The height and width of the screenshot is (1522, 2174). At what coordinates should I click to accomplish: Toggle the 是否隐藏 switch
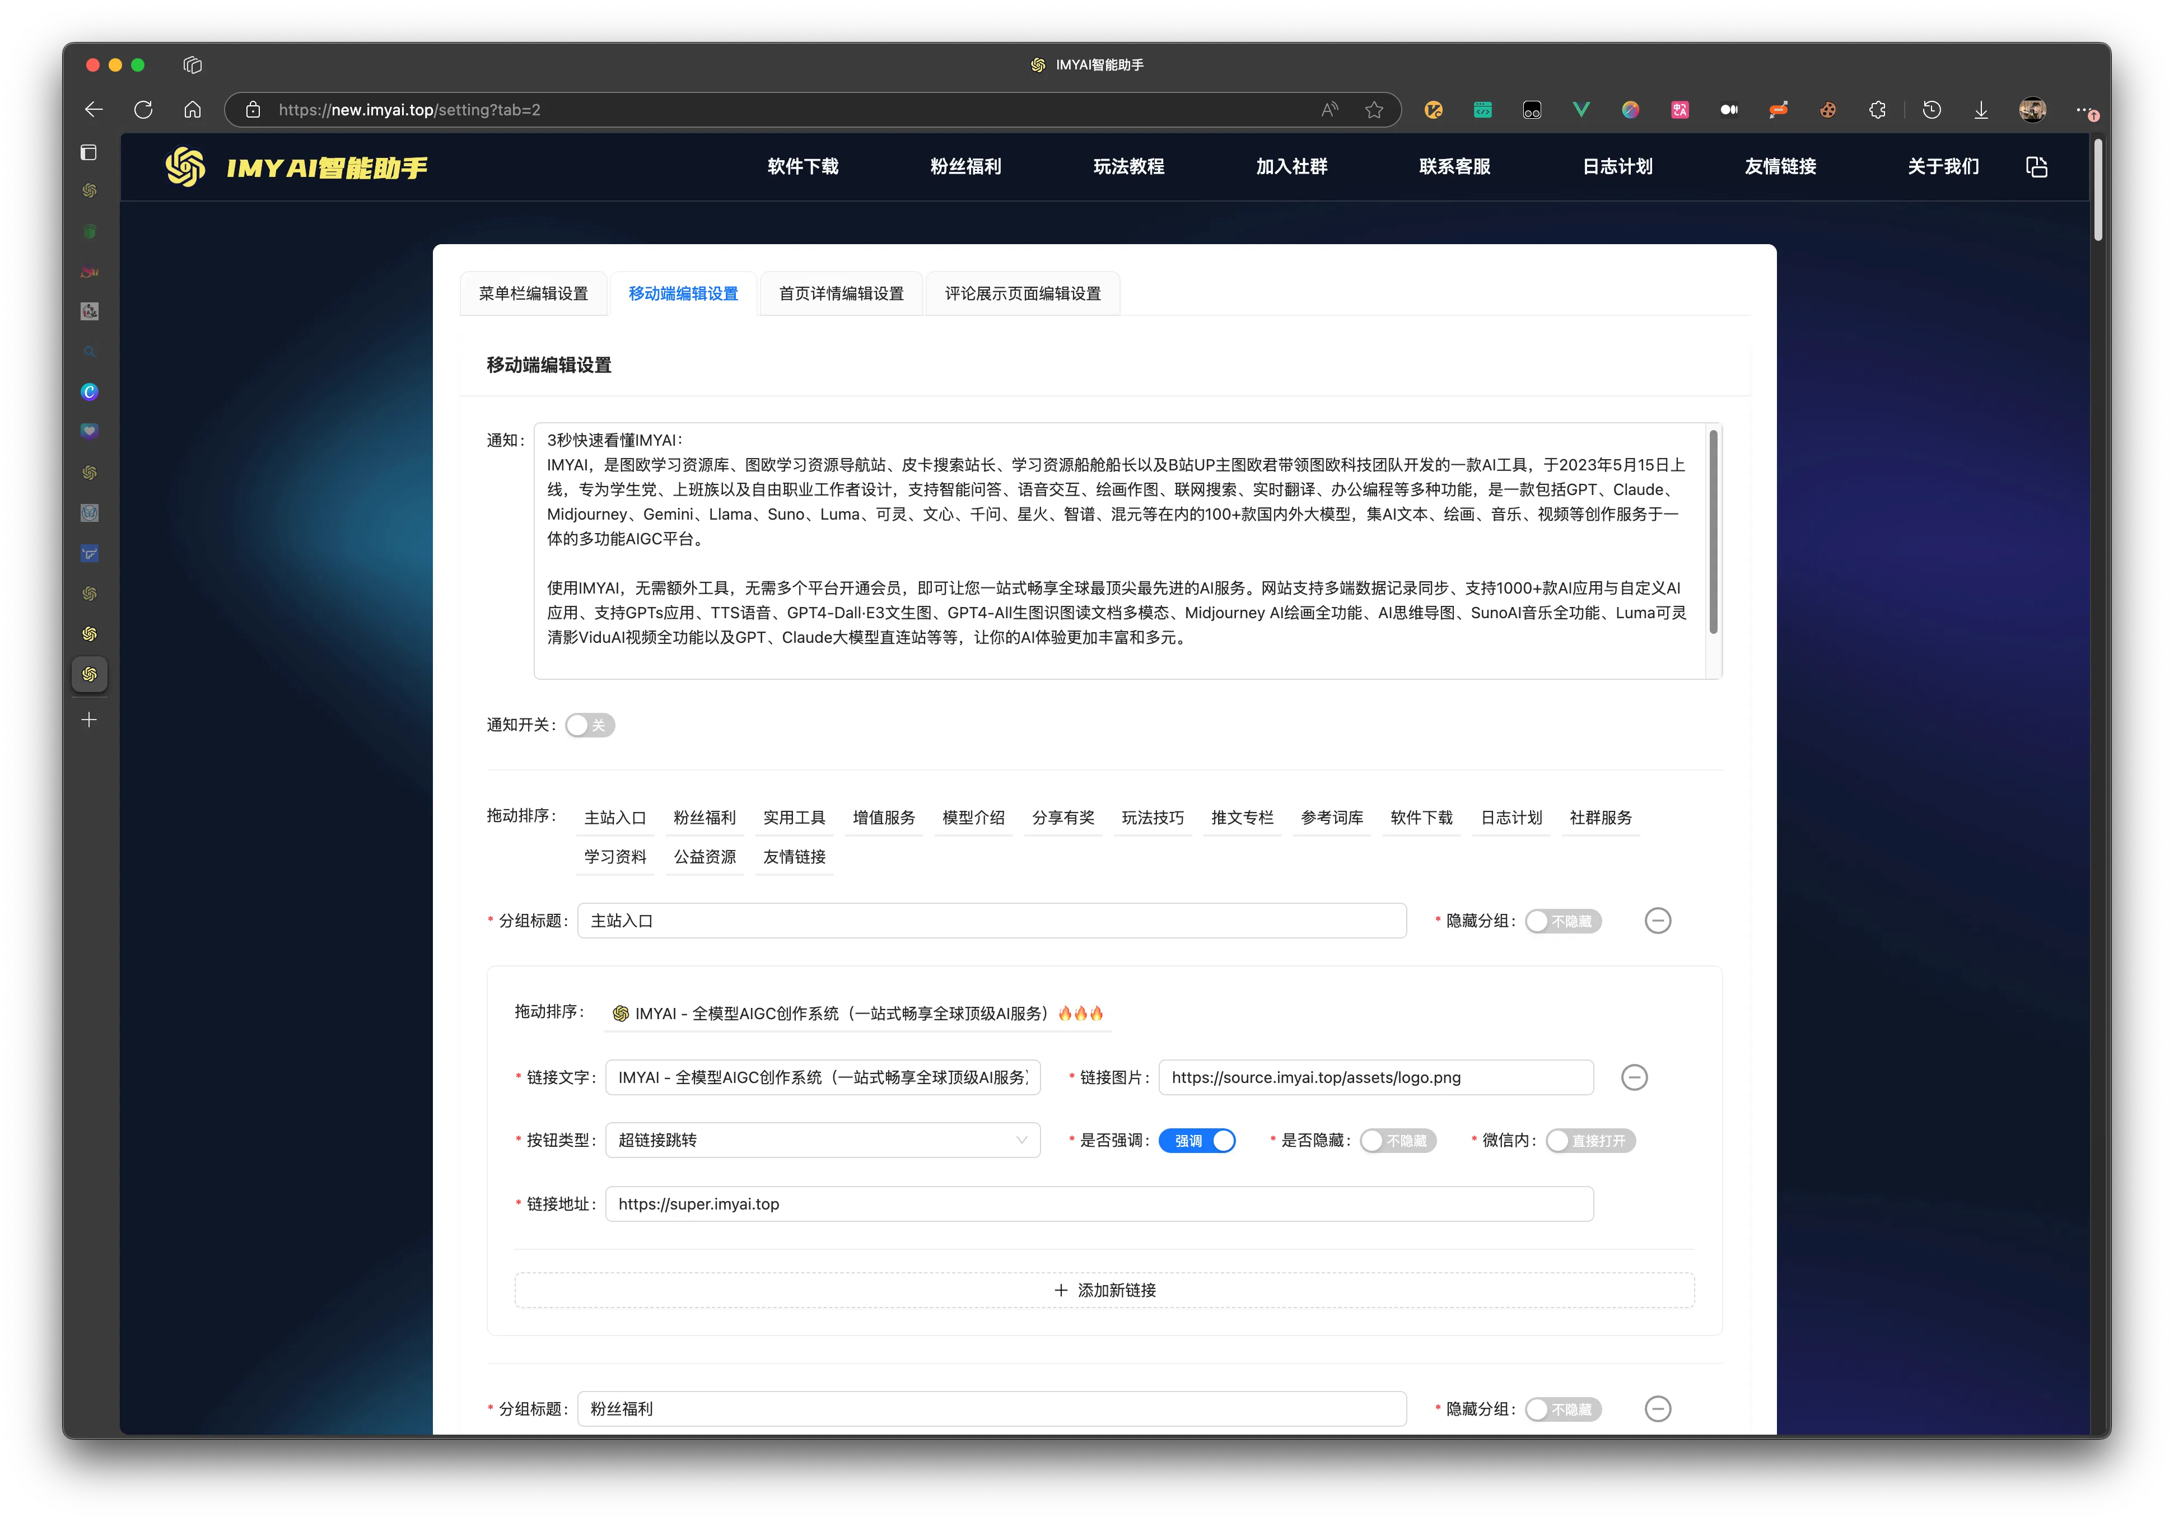[x=1398, y=1141]
